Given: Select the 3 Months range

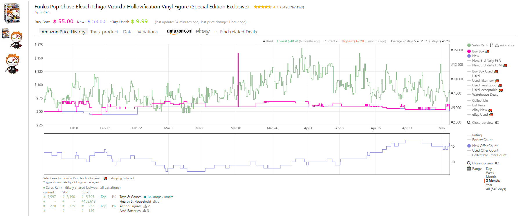Looking at the screenshot, I should coord(493,181).
